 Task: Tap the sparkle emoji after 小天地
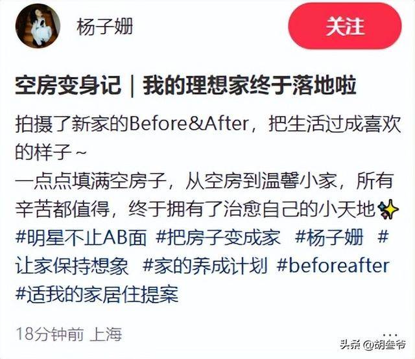coord(388,209)
